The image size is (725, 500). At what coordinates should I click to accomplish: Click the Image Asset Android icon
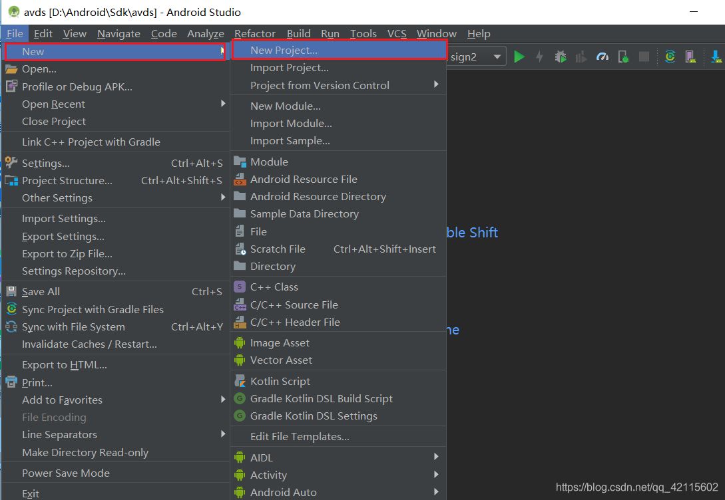240,342
